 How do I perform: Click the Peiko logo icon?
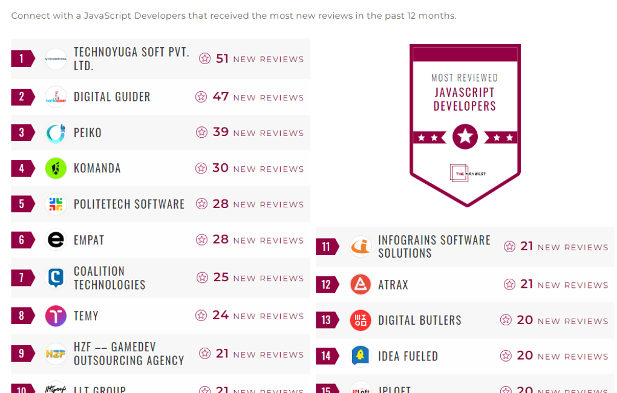(x=56, y=133)
